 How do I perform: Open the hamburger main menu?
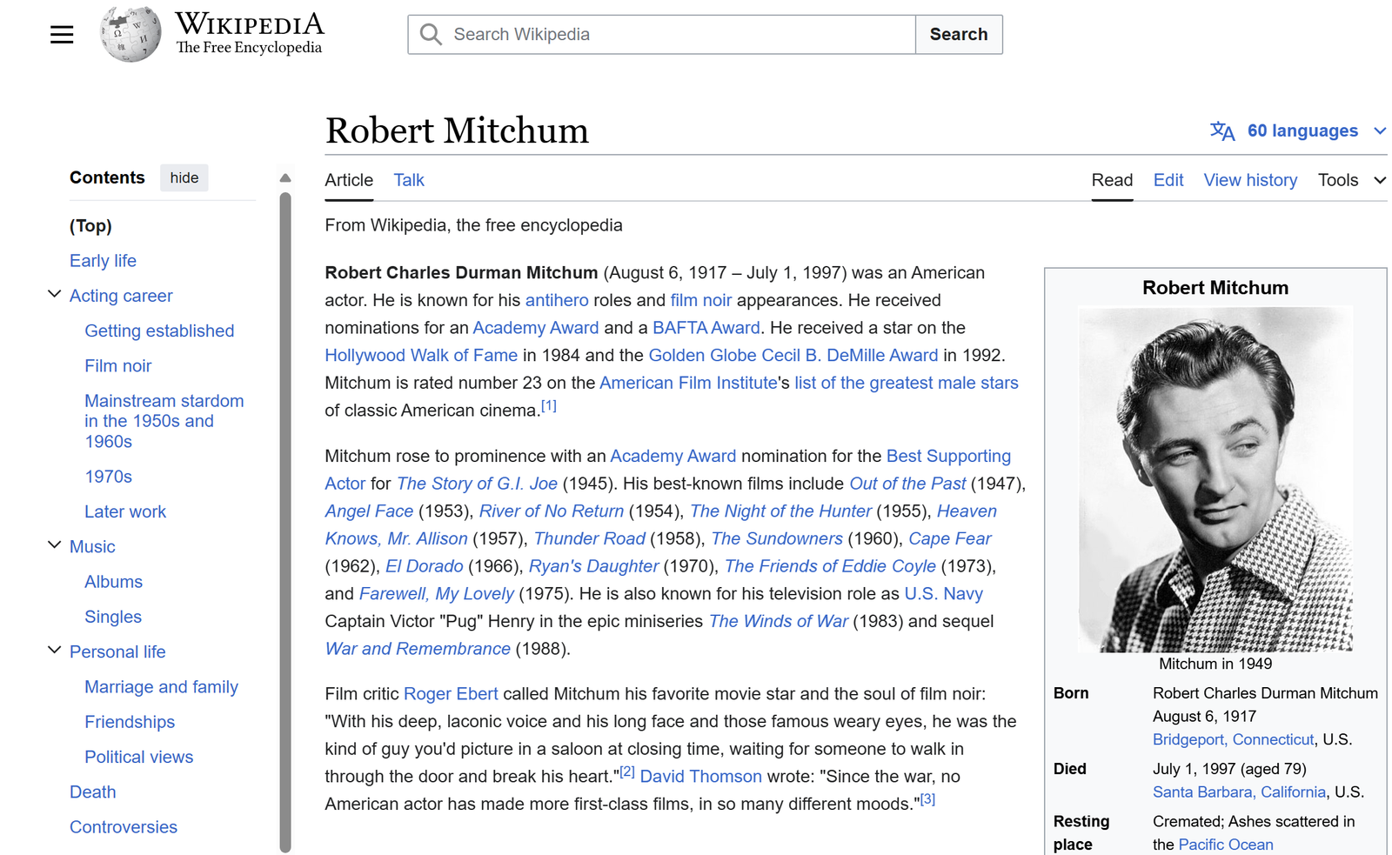[62, 35]
